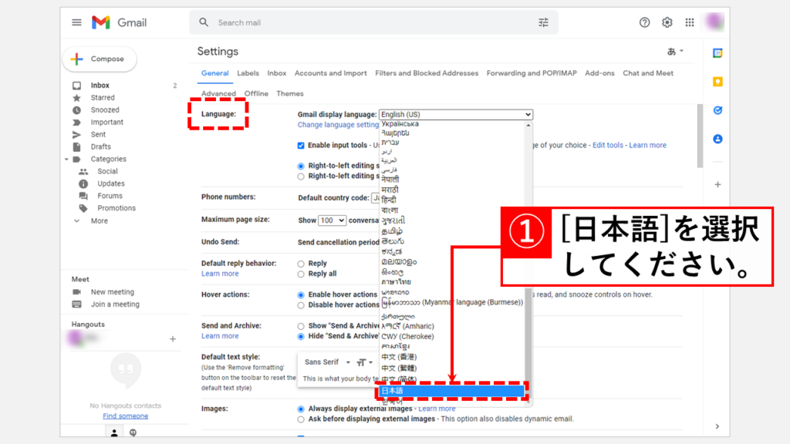Open the Forwarding and POP/IMAP tab
Viewport: 790px width, 444px height.
click(531, 73)
